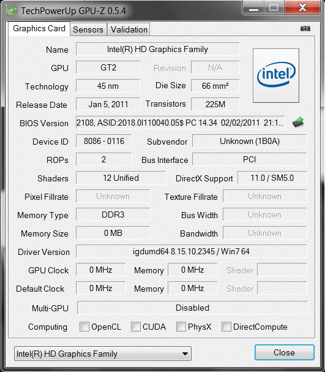Click the BIOS Version field
This screenshot has width=325, height=372.
tap(181, 123)
